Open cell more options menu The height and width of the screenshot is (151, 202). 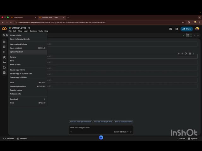193,53
